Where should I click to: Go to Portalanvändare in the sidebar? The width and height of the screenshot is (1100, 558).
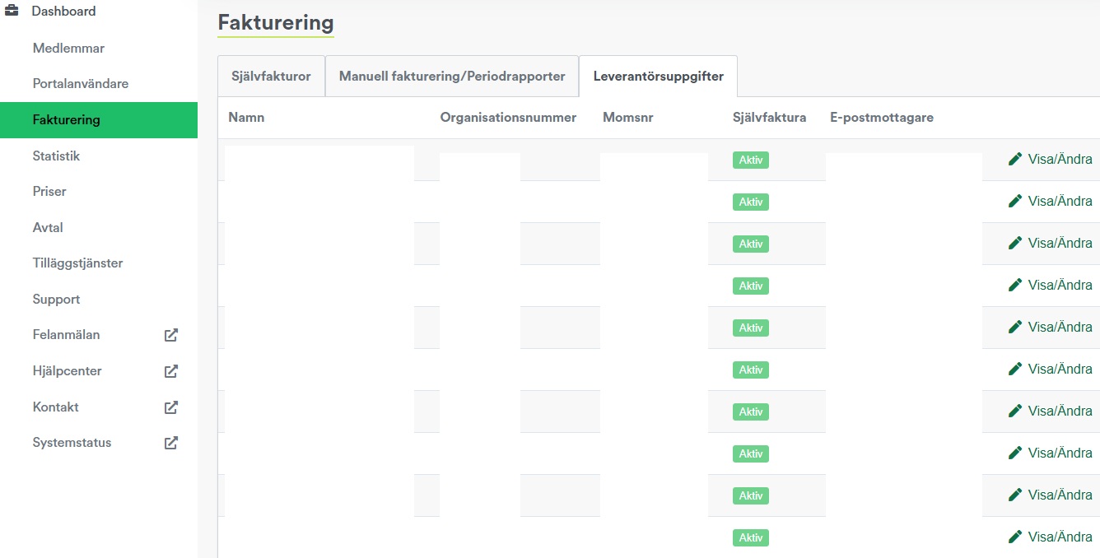pos(81,84)
